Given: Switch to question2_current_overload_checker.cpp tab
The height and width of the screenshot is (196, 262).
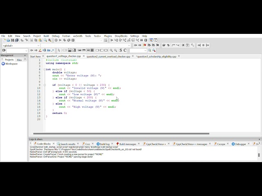Looking at the screenshot, I should pos(108,56).
